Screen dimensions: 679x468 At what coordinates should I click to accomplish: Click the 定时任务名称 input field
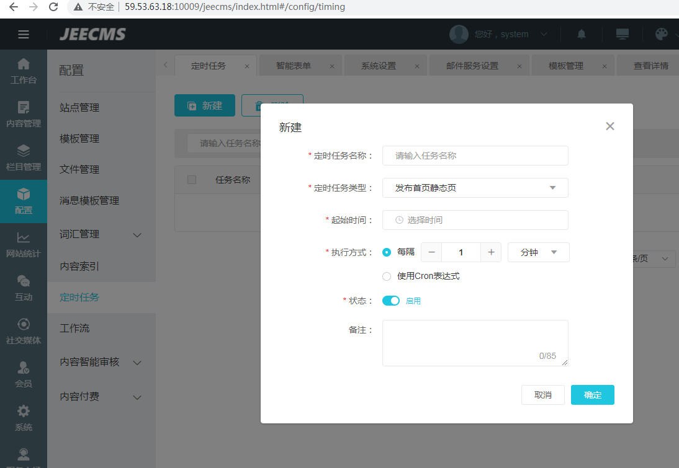pyautogui.click(x=475, y=156)
